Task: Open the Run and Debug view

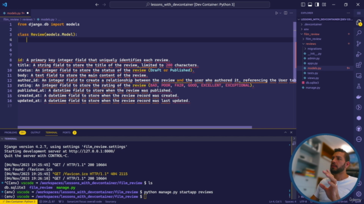Action: coord(359,54)
